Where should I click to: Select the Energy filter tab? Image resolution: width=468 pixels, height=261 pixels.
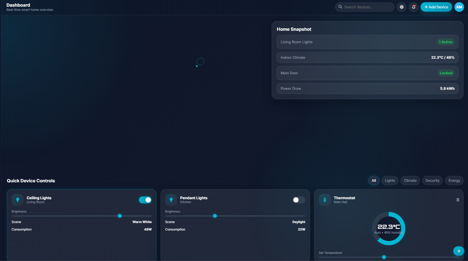pos(454,180)
